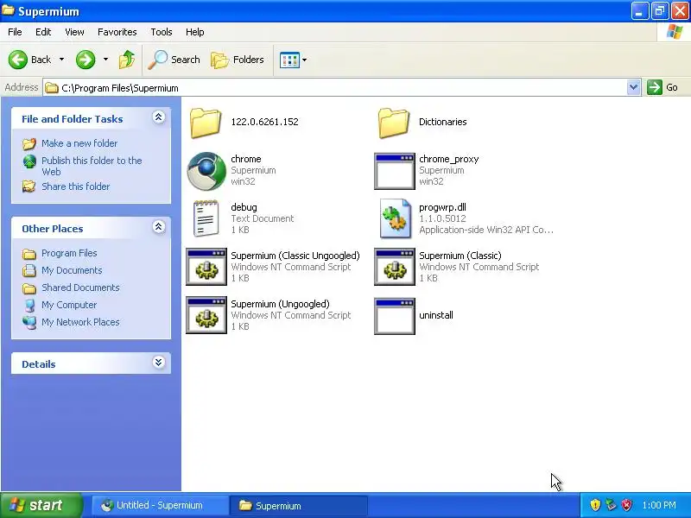Click the 'chrome_proxy' file name text
The image size is (691, 518).
pyautogui.click(x=448, y=159)
